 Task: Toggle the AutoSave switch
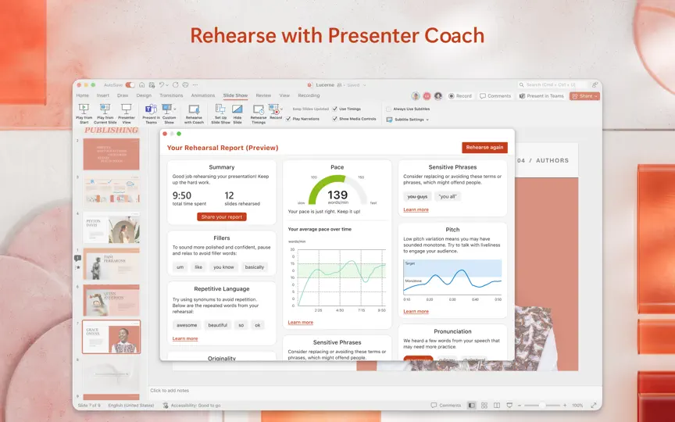pyautogui.click(x=130, y=85)
